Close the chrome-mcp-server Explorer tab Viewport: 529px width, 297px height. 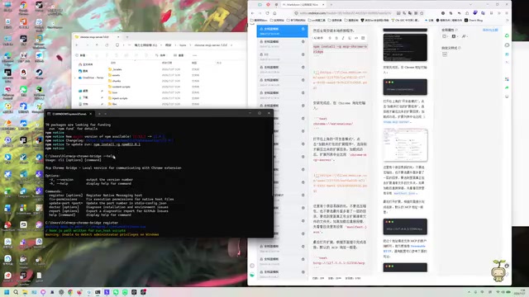[118, 36]
